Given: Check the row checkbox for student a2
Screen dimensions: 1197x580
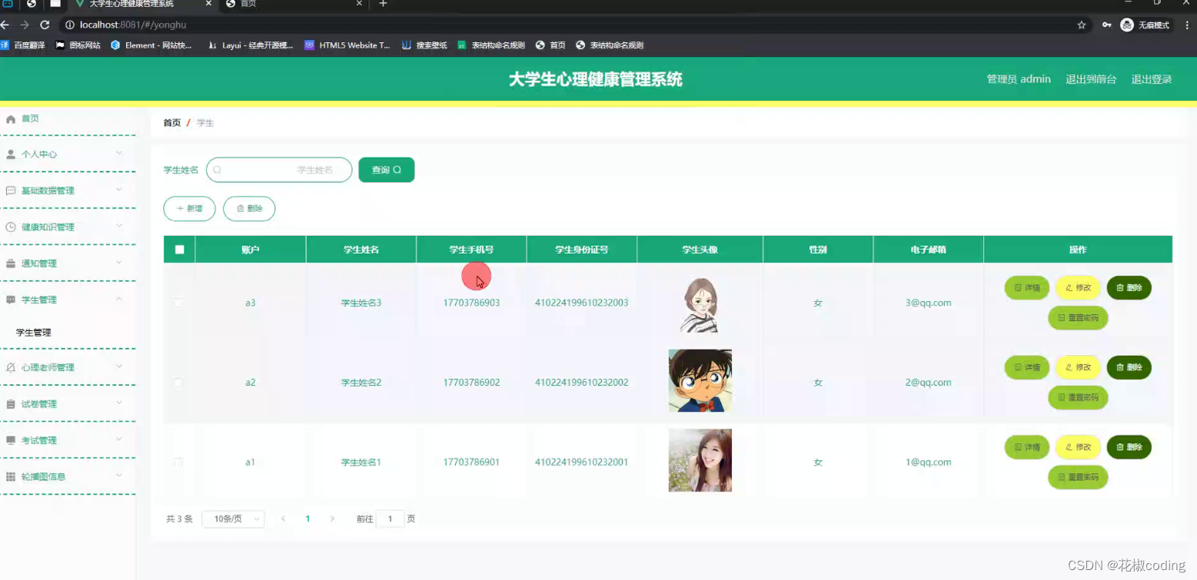Looking at the screenshot, I should (178, 383).
